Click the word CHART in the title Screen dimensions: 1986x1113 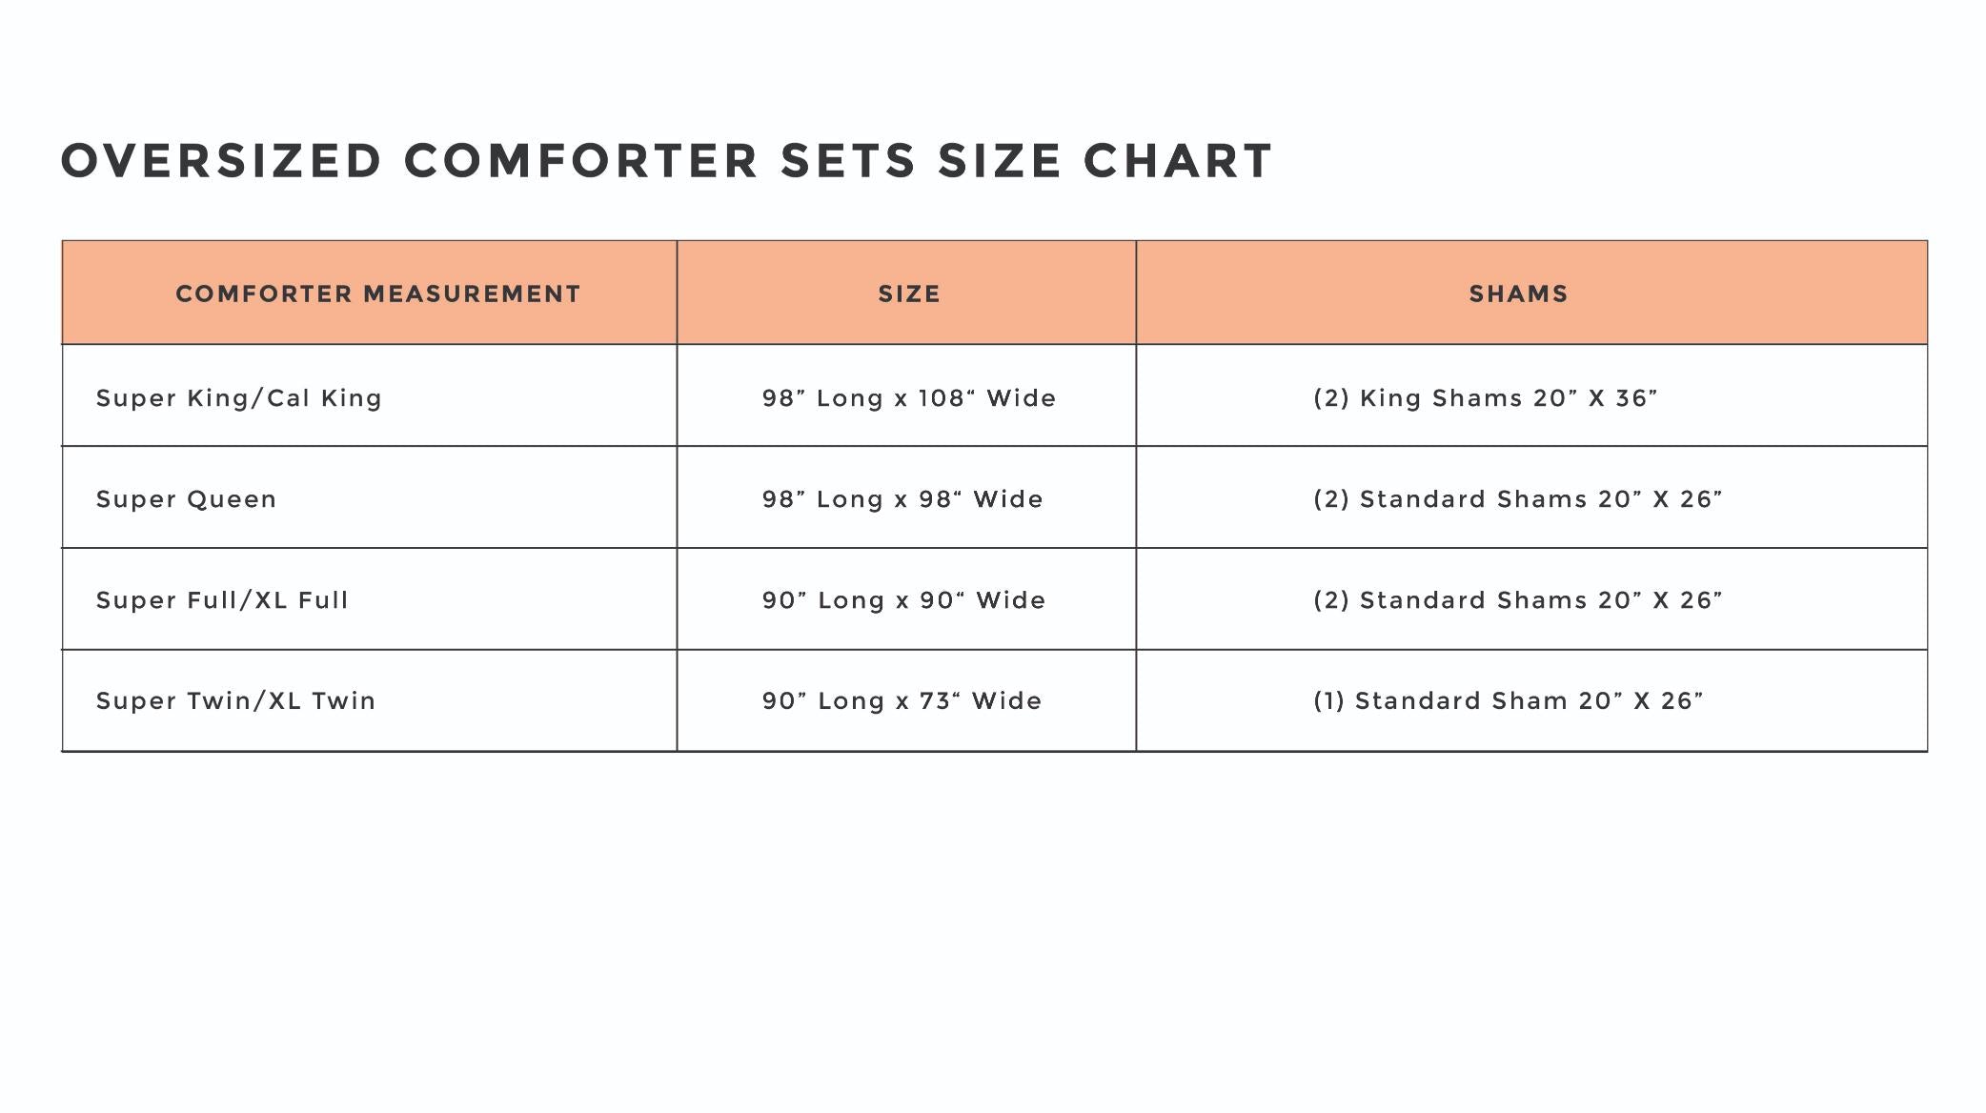(1178, 160)
